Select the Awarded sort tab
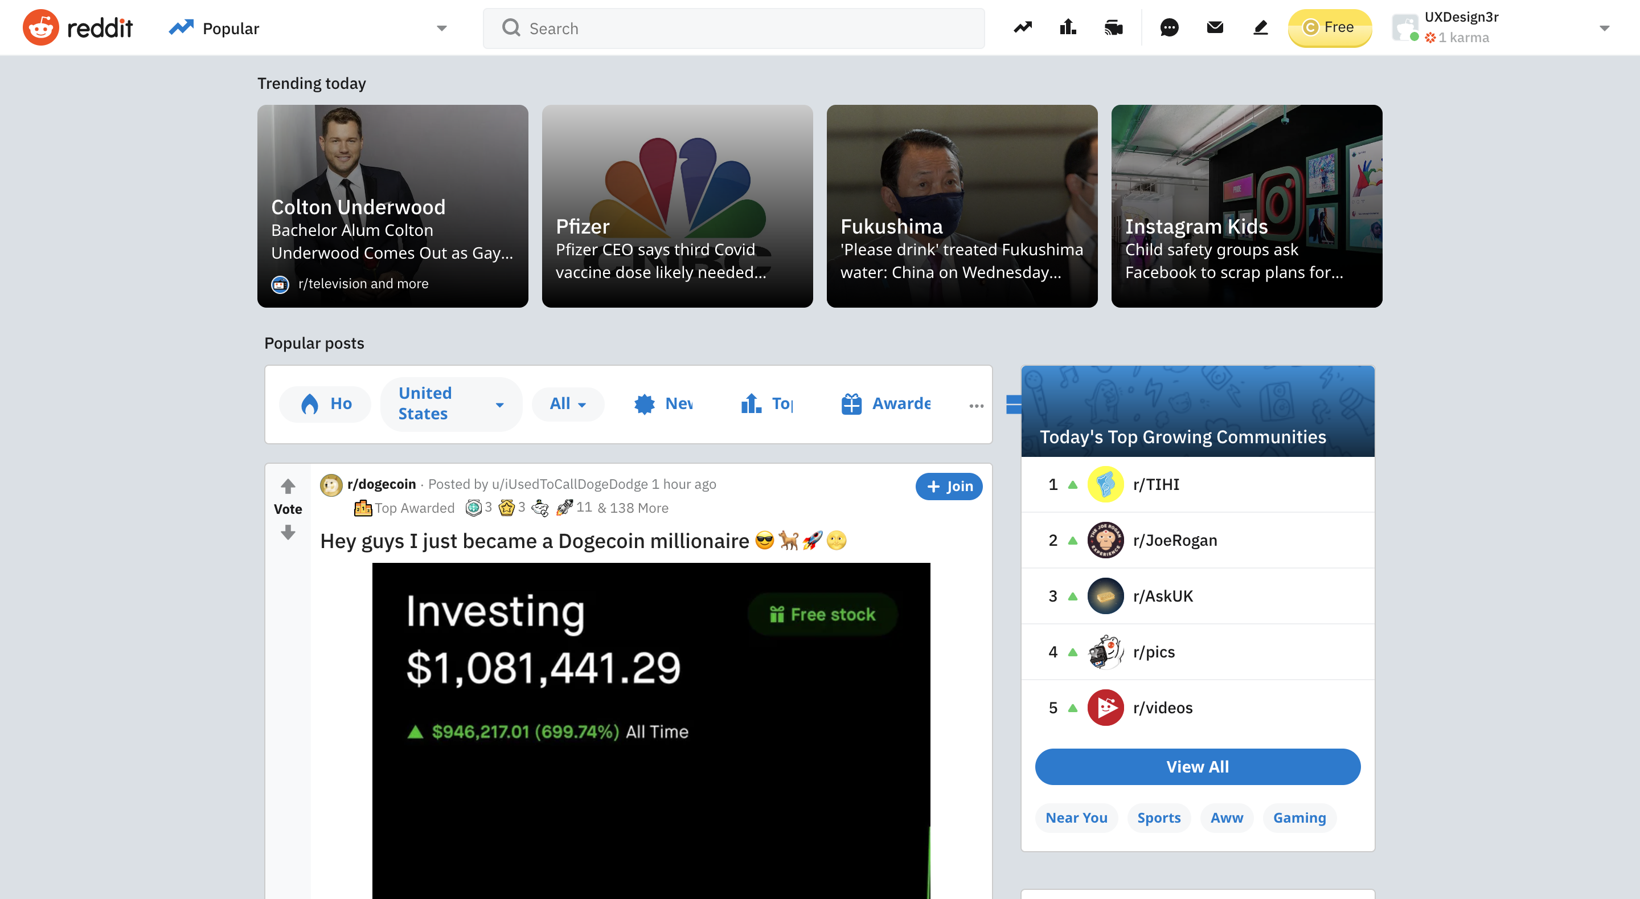Screen dimensions: 1640x899 point(885,404)
